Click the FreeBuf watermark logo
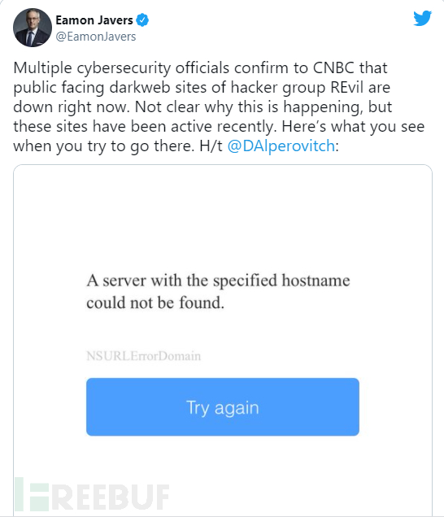This screenshot has width=444, height=517. pos(92,494)
